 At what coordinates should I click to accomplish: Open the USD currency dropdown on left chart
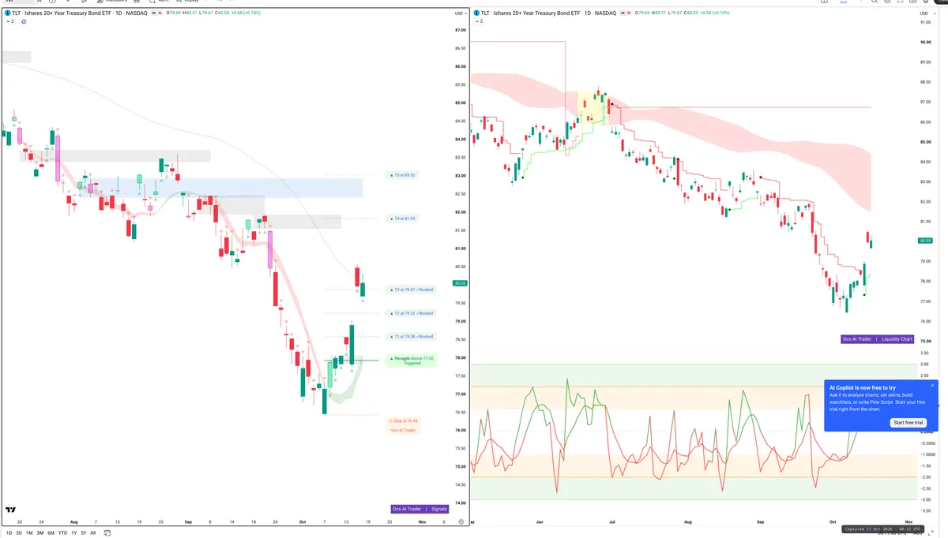click(460, 13)
